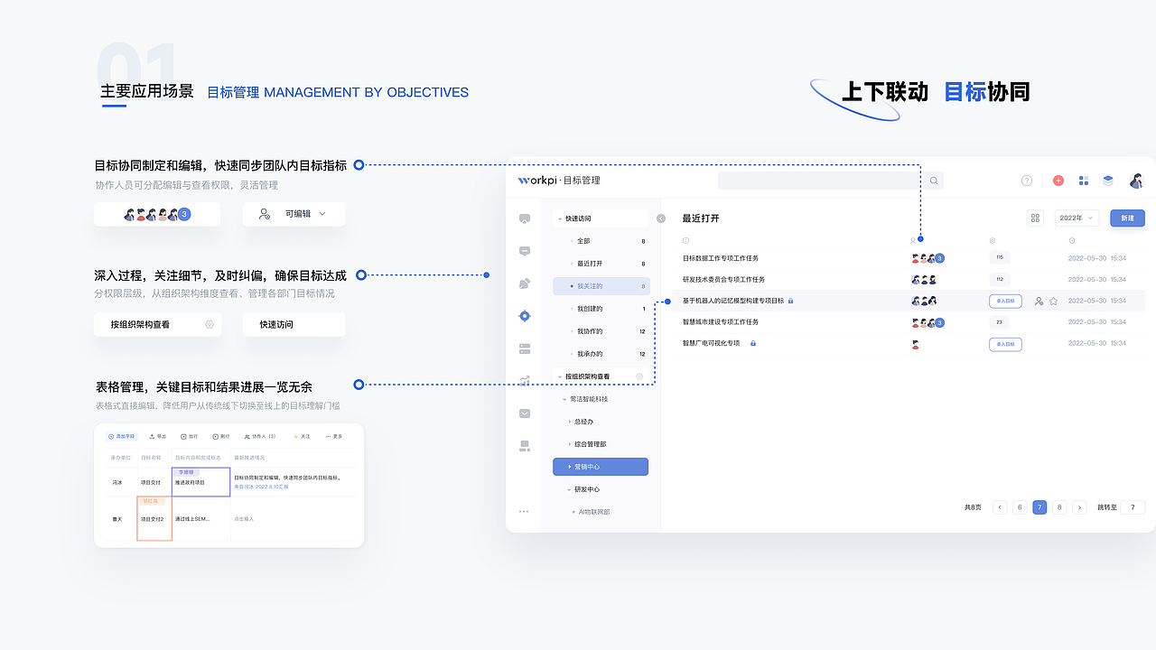
Task: Select the target-shaped 目标管理 icon in the sidebar
Action: [525, 316]
